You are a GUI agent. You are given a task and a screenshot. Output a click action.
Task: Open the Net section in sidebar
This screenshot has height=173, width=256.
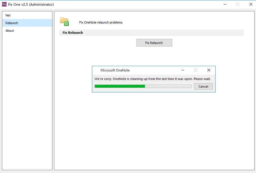pos(27,15)
